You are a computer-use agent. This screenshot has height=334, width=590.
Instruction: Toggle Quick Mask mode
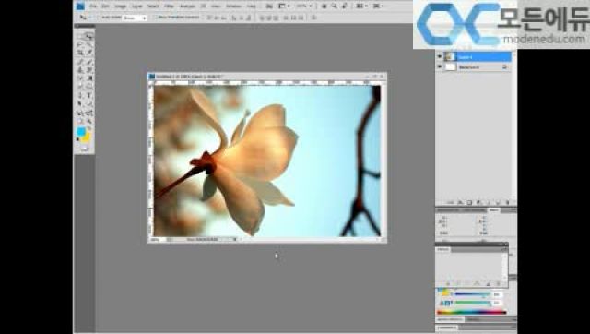pyautogui.click(x=84, y=149)
